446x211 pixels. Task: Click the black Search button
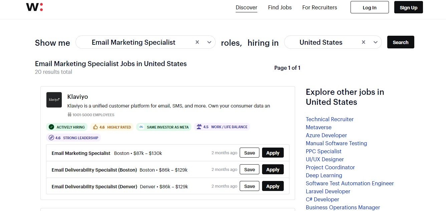pos(401,42)
